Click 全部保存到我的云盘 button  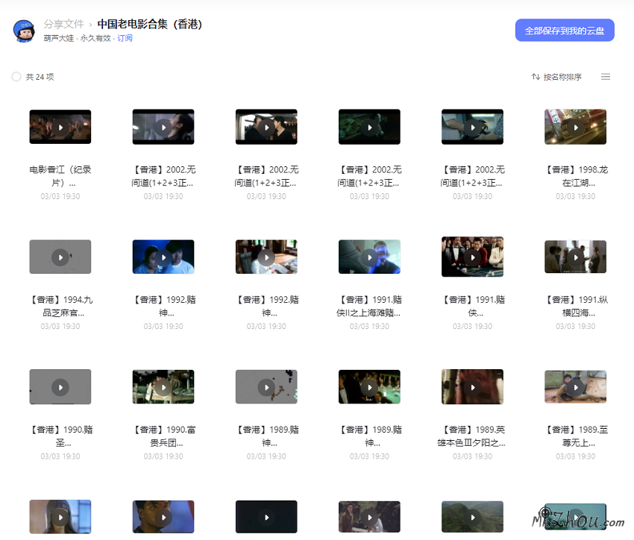[565, 31]
